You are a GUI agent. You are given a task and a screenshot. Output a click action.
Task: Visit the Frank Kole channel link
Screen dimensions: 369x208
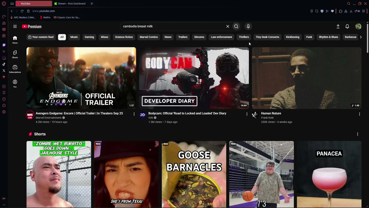[x=268, y=118]
